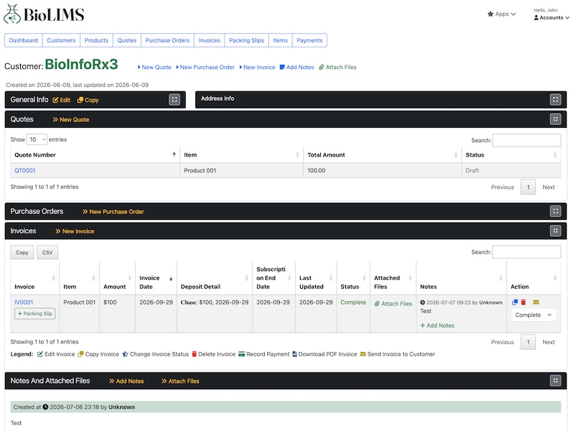This screenshot has height=431, width=572.
Task: Click Next in Invoices pagination
Action: 548,342
